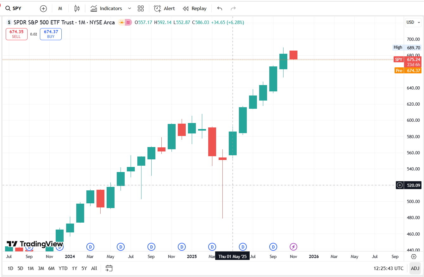This screenshot has height=277, width=424.
Task: Click the High 689.70 price label
Action: [407, 47]
